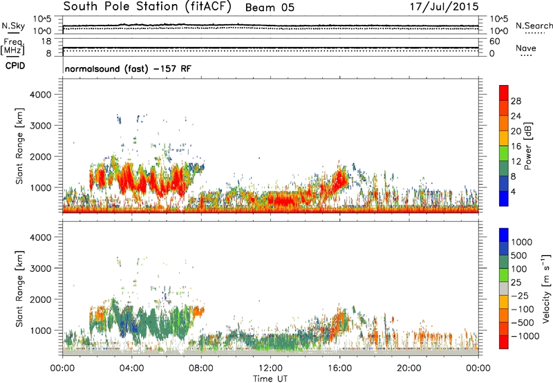553x383 pixels.
Task: Select the 'Beam 05' label
Action: tap(270, 8)
